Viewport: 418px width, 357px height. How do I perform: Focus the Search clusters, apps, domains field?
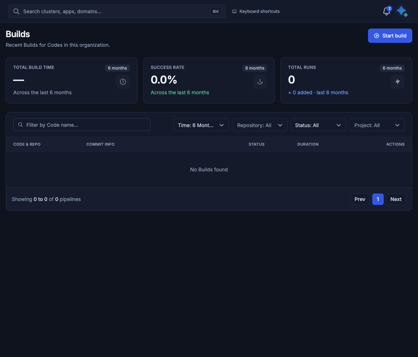117,11
